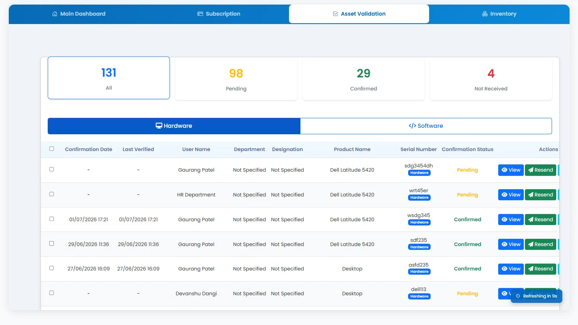Check the row for serial wsdg345
578x325 pixels.
click(52, 219)
